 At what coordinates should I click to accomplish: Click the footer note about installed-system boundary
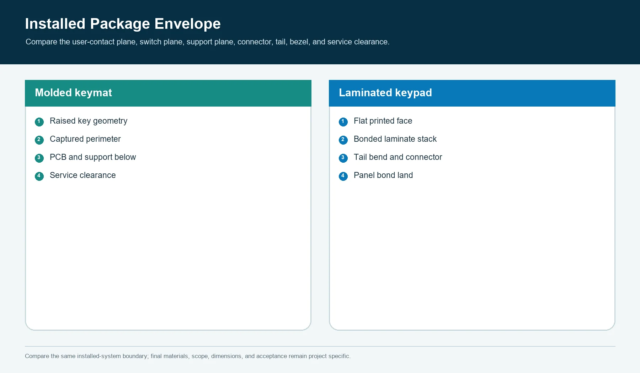[x=188, y=356]
